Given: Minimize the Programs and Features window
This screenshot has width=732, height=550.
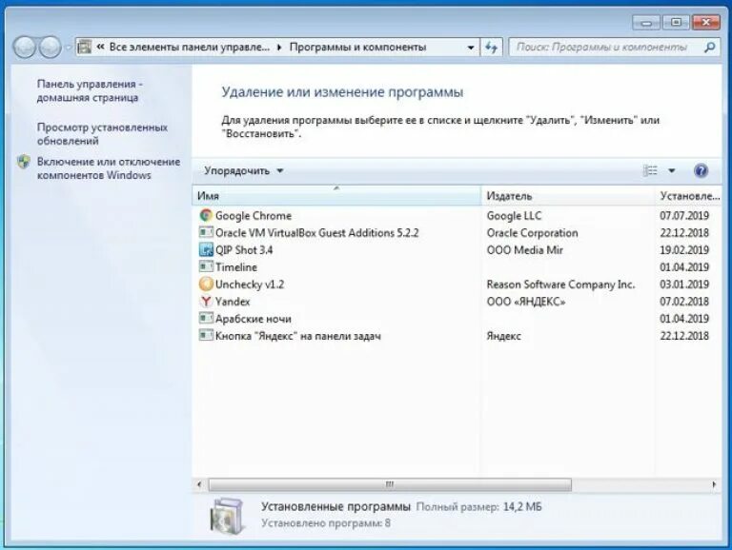Looking at the screenshot, I should pyautogui.click(x=646, y=23).
